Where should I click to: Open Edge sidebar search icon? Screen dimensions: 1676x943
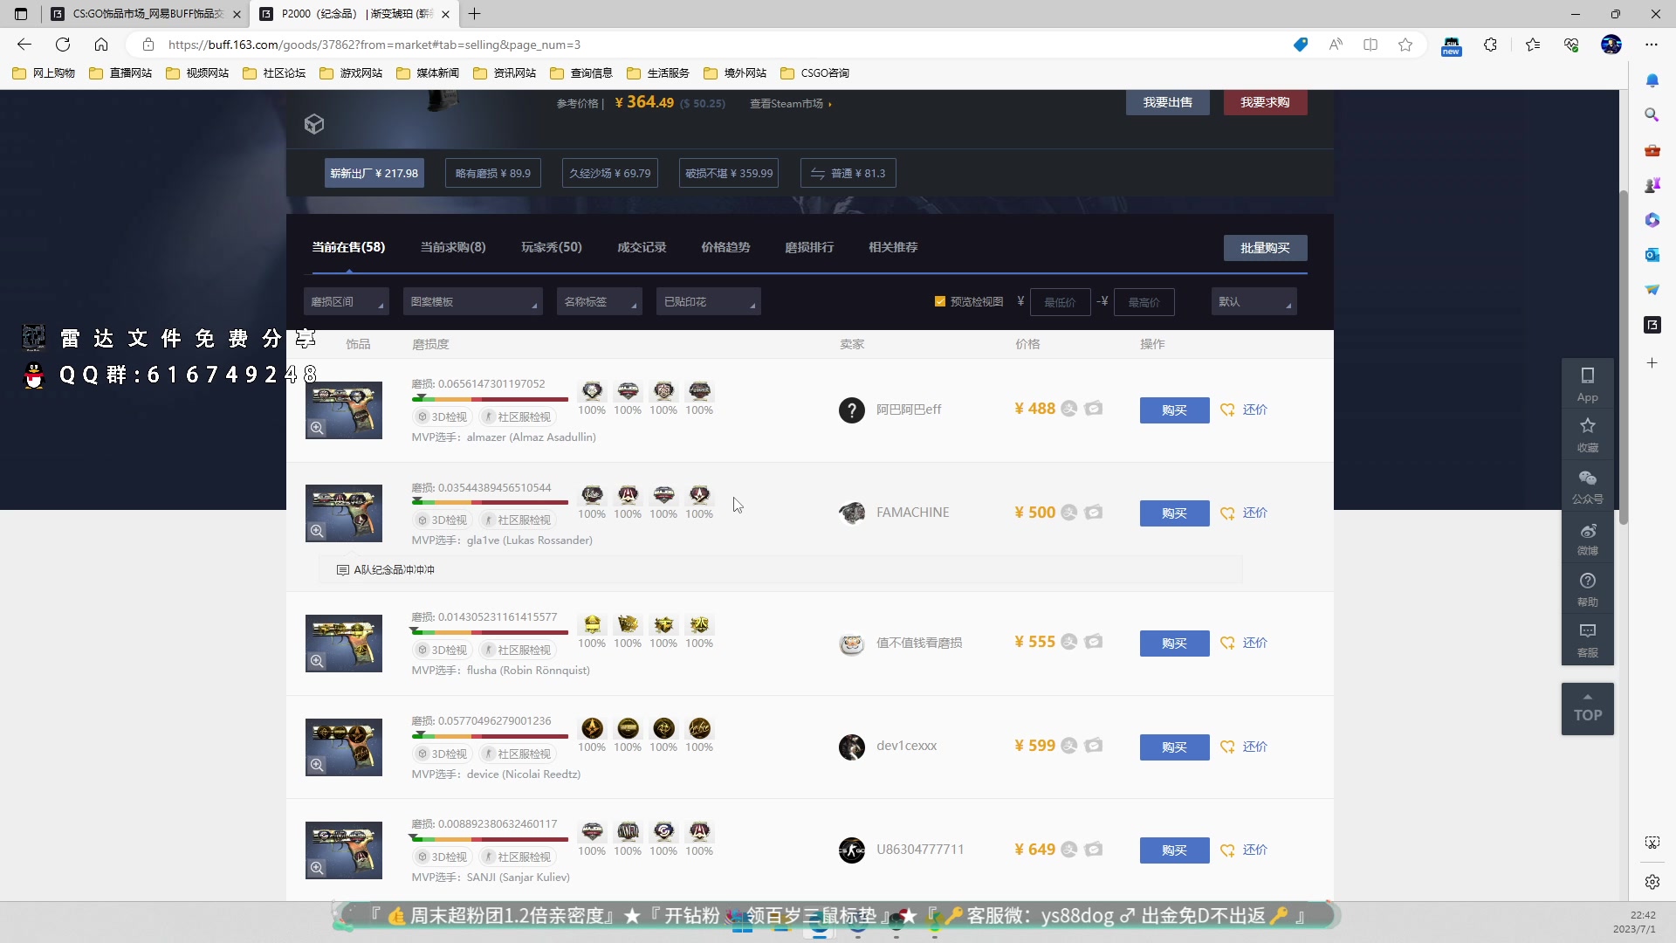click(x=1652, y=115)
